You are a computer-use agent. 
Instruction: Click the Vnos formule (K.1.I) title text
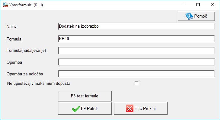pos(26,5)
